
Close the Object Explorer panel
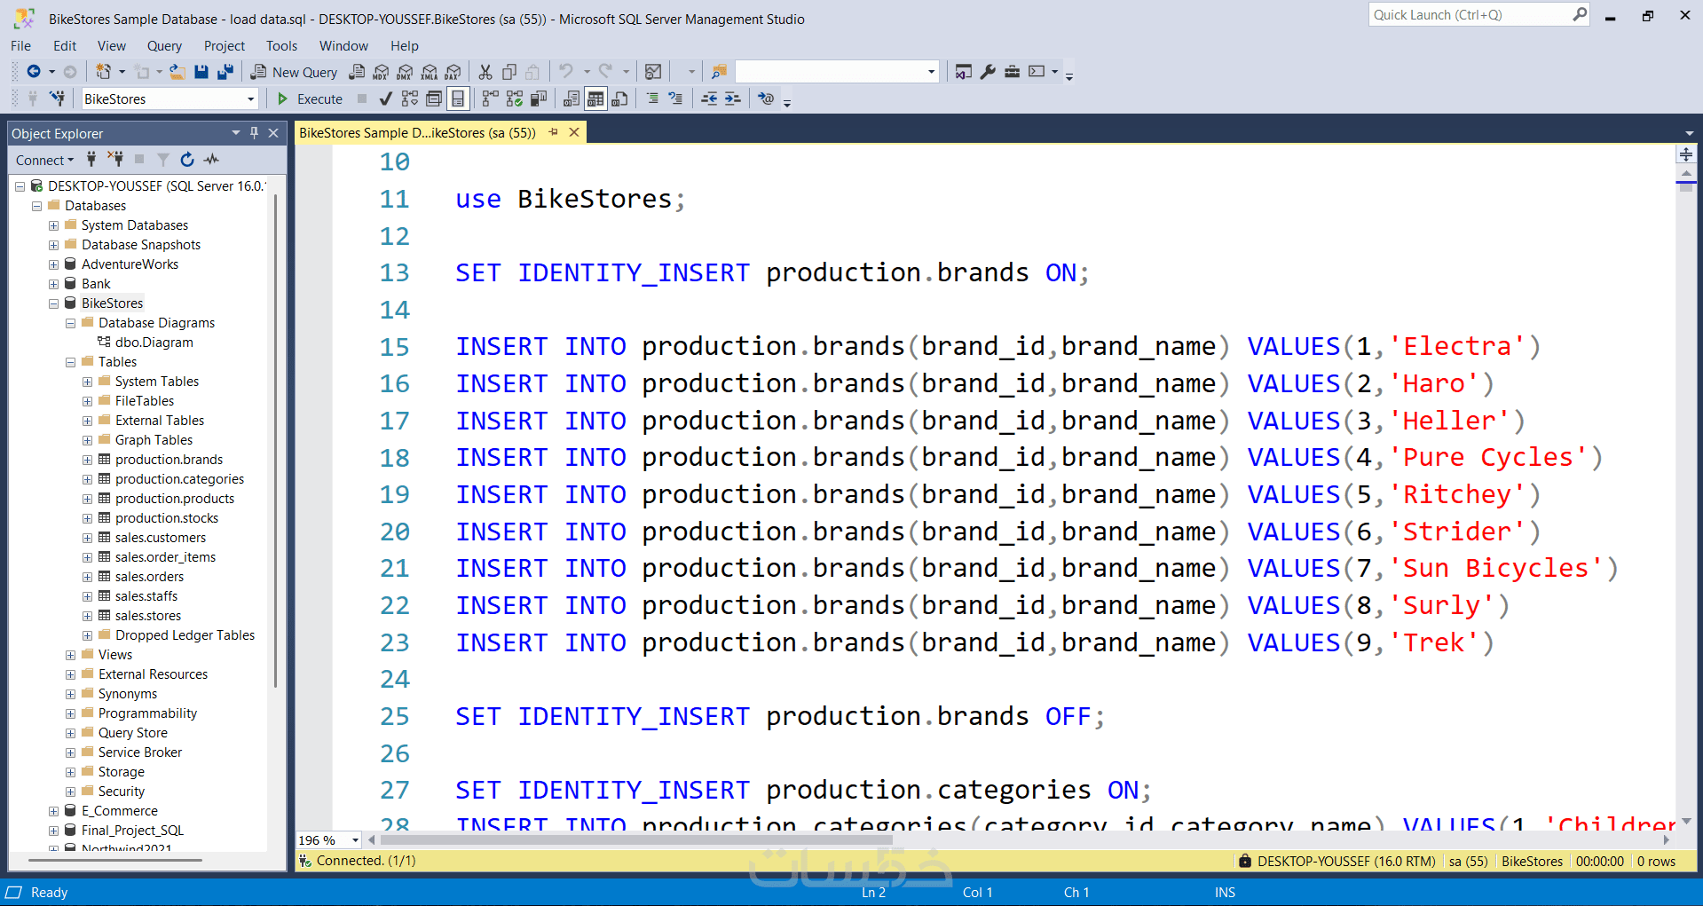coord(273,133)
